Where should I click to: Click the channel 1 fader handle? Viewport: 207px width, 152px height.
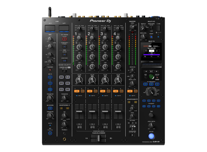(x=79, y=111)
